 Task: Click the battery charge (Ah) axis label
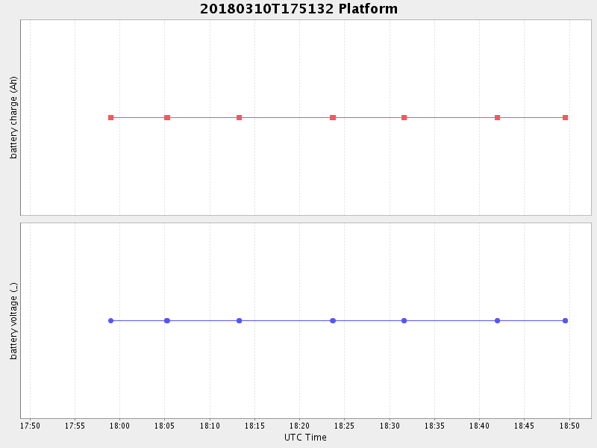pyautogui.click(x=13, y=118)
